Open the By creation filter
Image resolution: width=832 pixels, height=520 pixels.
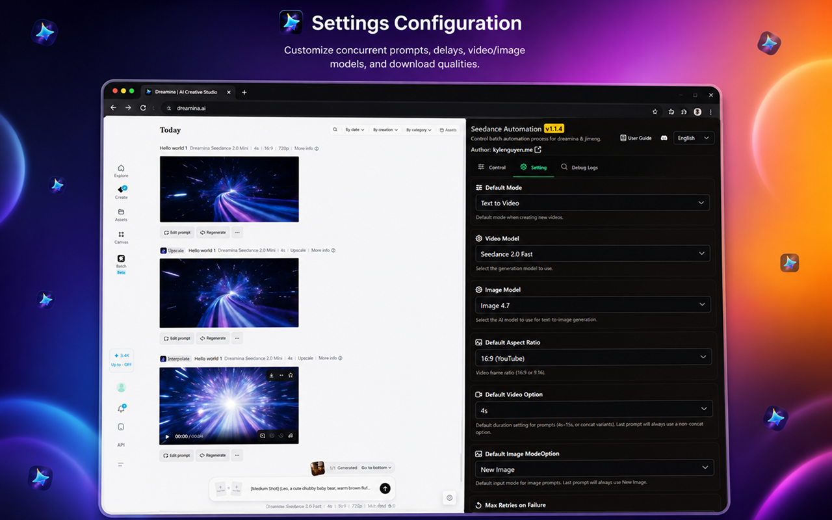pyautogui.click(x=385, y=130)
